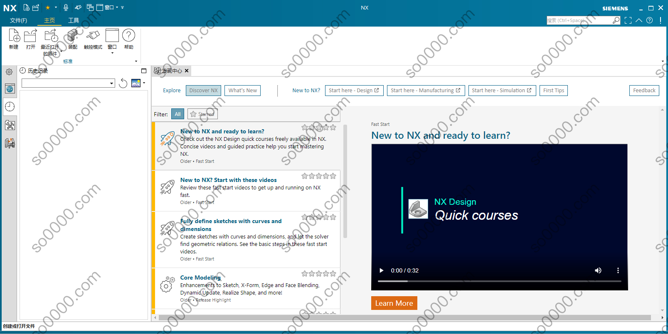The width and height of the screenshot is (668, 334).
Task: Toggle full screen mode icon top right
Action: [x=628, y=20]
